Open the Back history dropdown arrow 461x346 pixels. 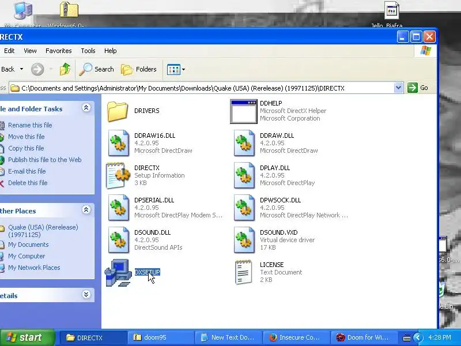pyautogui.click(x=21, y=69)
